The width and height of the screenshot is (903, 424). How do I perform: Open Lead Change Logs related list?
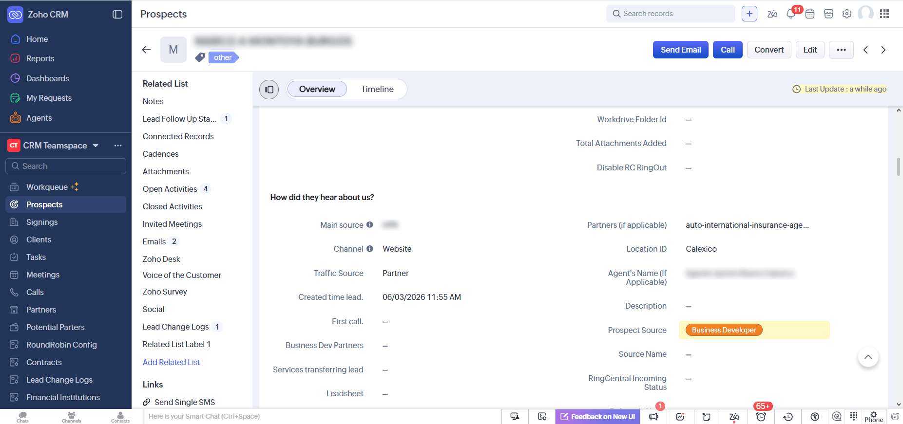(x=176, y=327)
